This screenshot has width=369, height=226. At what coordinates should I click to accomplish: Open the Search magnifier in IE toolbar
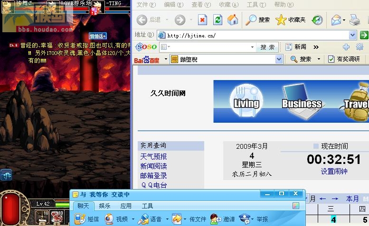coord(251,20)
